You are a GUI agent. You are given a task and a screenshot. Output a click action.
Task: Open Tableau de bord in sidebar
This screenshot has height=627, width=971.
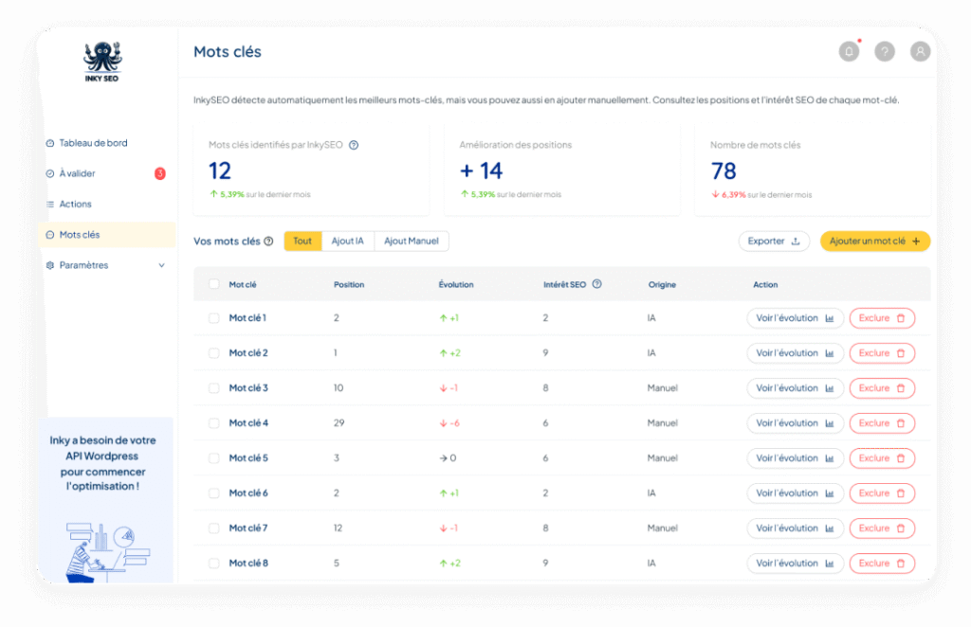click(x=93, y=143)
